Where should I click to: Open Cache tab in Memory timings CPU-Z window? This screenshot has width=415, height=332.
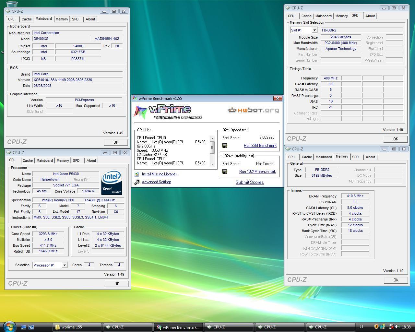point(307,157)
